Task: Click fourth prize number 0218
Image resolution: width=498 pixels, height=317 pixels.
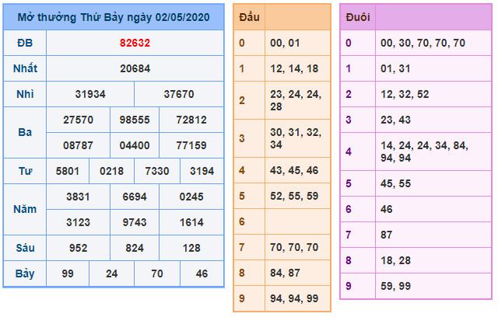Action: point(111,171)
